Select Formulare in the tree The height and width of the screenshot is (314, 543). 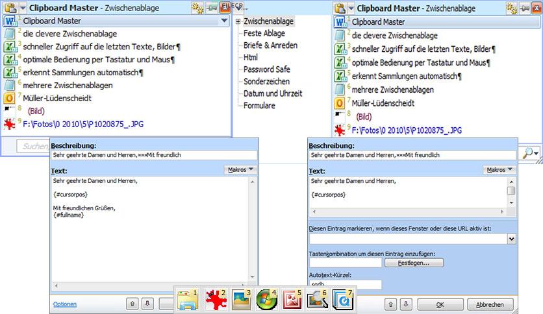[x=259, y=106]
